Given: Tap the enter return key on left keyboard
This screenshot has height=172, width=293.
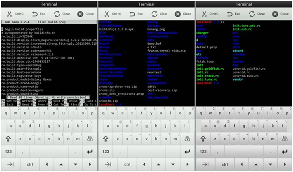Looking at the screenshot, I should 90,152.
